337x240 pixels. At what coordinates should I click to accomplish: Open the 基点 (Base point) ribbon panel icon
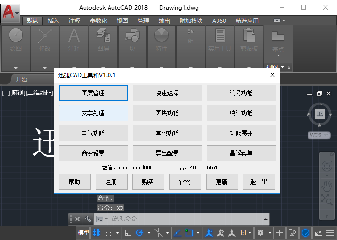pyautogui.click(x=278, y=36)
